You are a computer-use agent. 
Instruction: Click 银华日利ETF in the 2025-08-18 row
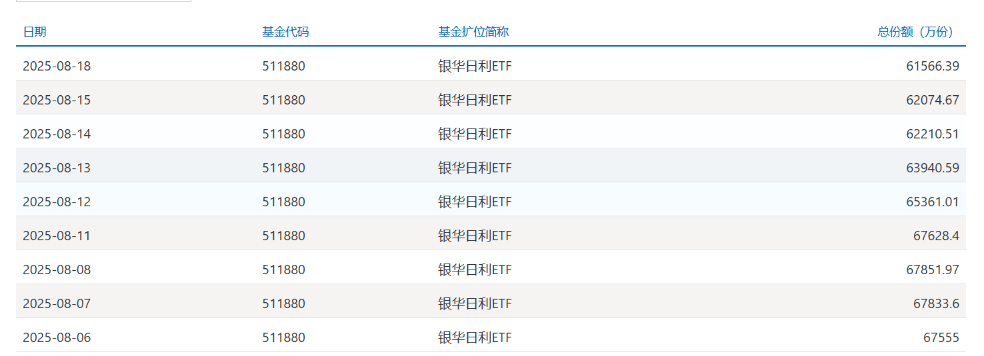pos(475,66)
